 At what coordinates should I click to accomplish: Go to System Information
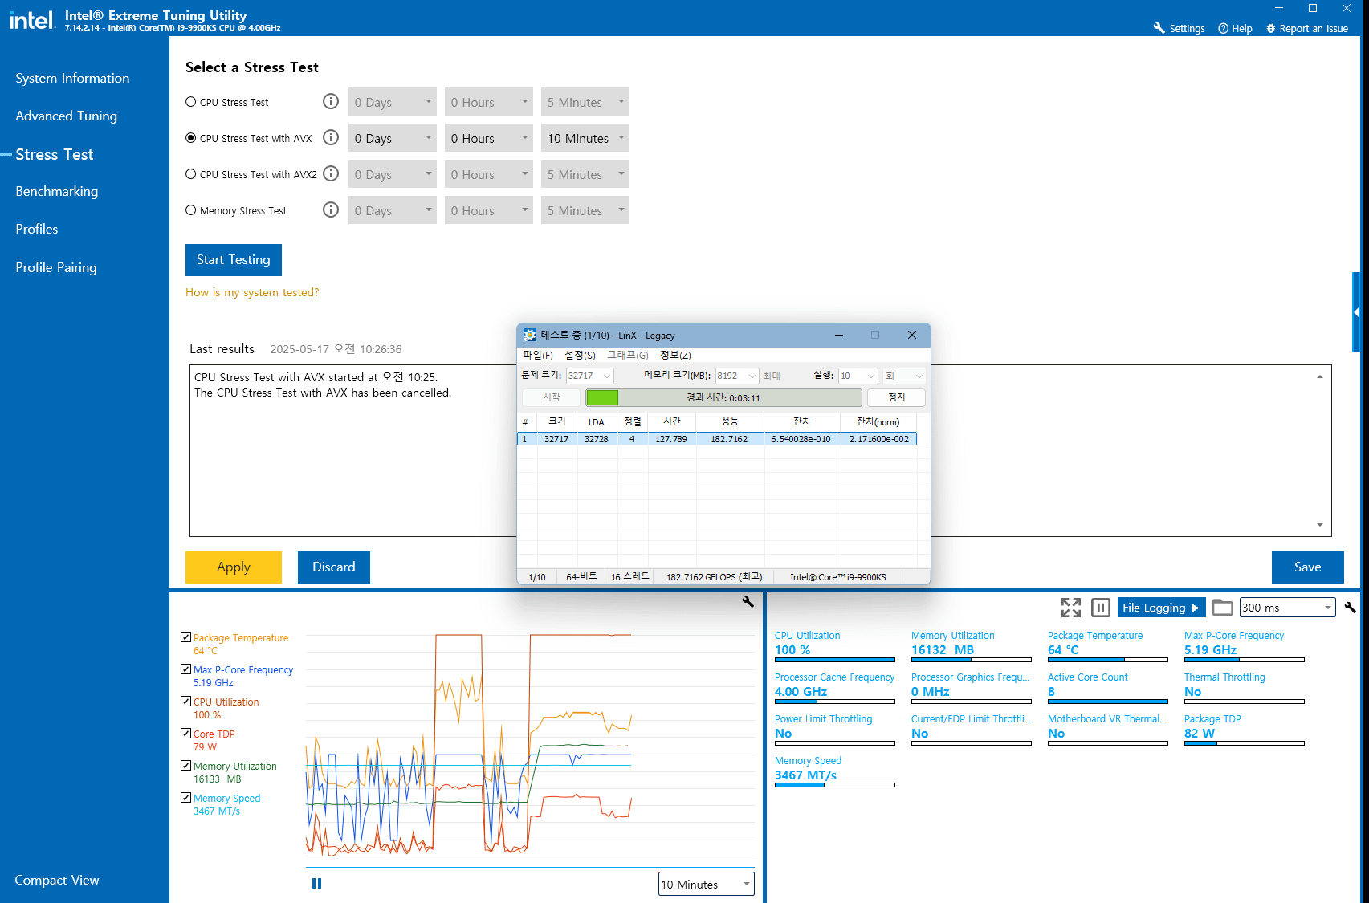pyautogui.click(x=72, y=78)
